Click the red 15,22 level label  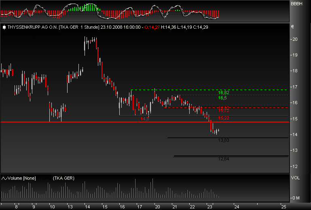[x=224, y=118]
